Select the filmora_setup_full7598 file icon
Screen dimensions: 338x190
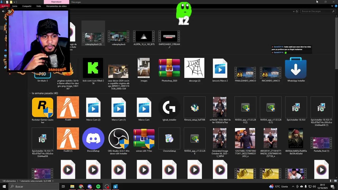point(195,107)
